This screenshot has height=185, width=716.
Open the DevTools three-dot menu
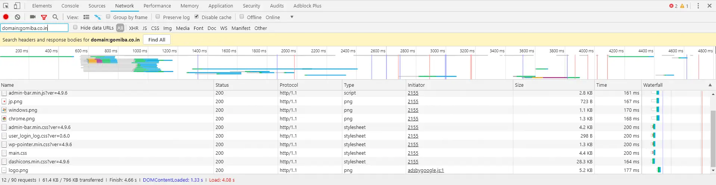pyautogui.click(x=698, y=6)
